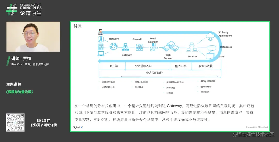Click the Network globe icon
Screen dimensions: 279x142
113,46
